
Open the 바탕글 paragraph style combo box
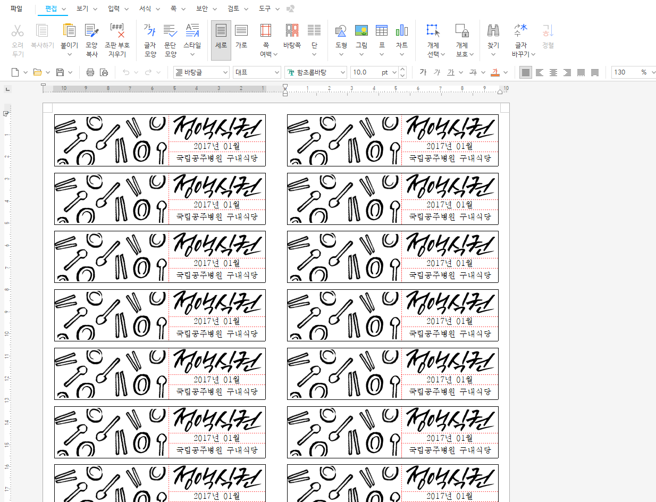(x=200, y=72)
